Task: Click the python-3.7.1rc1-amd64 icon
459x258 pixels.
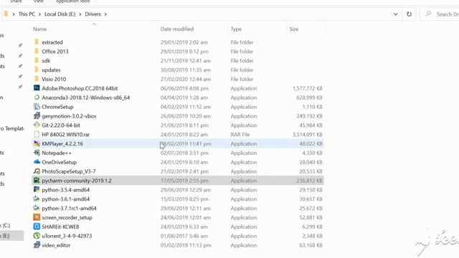Action: [x=37, y=208]
